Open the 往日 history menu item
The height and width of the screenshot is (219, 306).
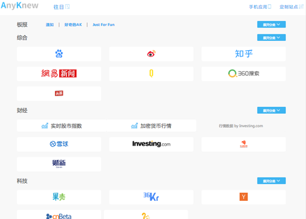point(61,7)
